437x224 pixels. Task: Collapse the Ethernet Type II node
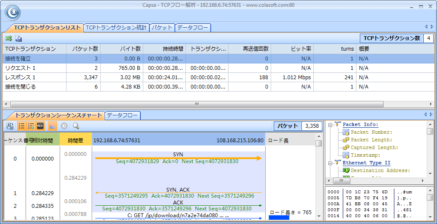click(330, 163)
